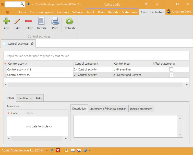Switch to the Audit ribbon tab
Image resolution: width=193 pixels, height=155 pixels.
[x=90, y=12]
